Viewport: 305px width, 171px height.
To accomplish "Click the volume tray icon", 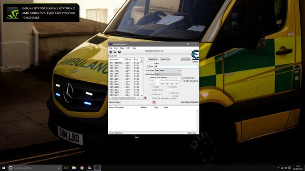I will pyautogui.click(x=286, y=168).
